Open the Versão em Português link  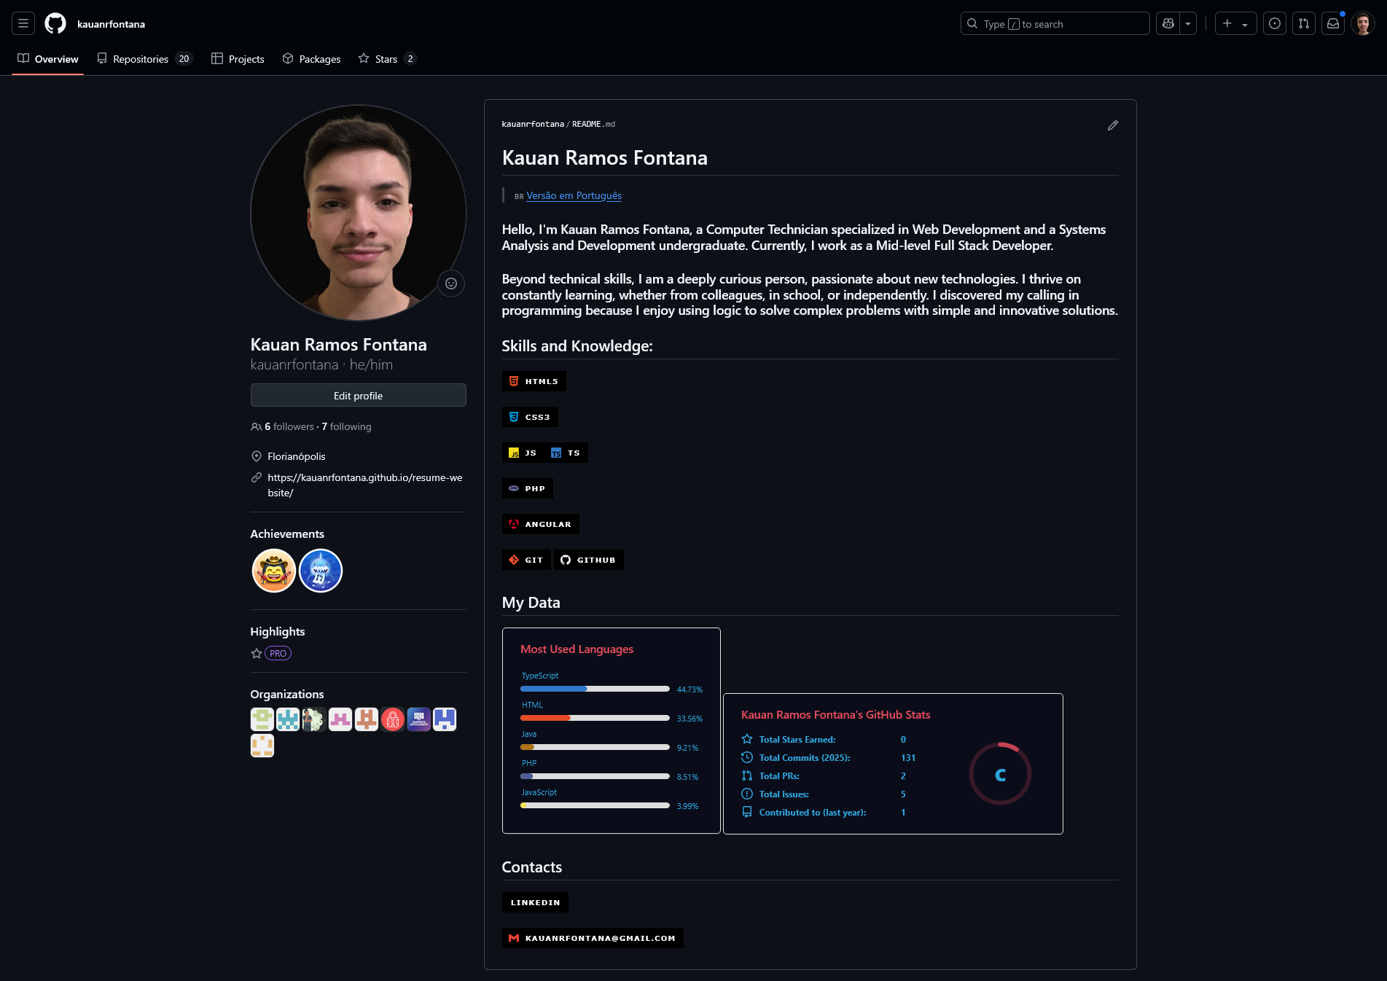(574, 195)
